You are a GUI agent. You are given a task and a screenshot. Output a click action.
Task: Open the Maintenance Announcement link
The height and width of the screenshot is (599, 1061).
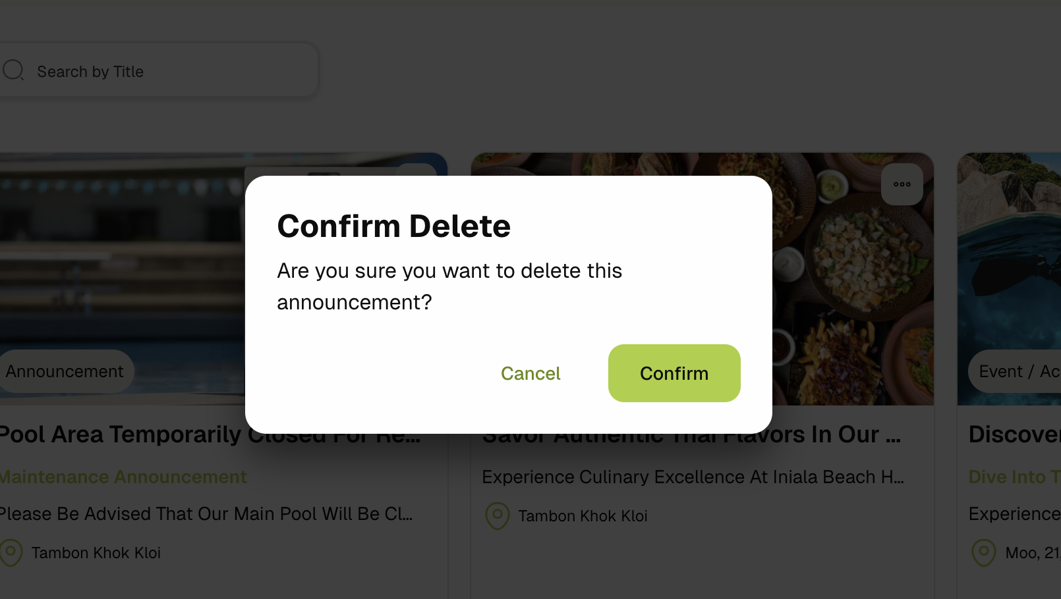(x=123, y=476)
